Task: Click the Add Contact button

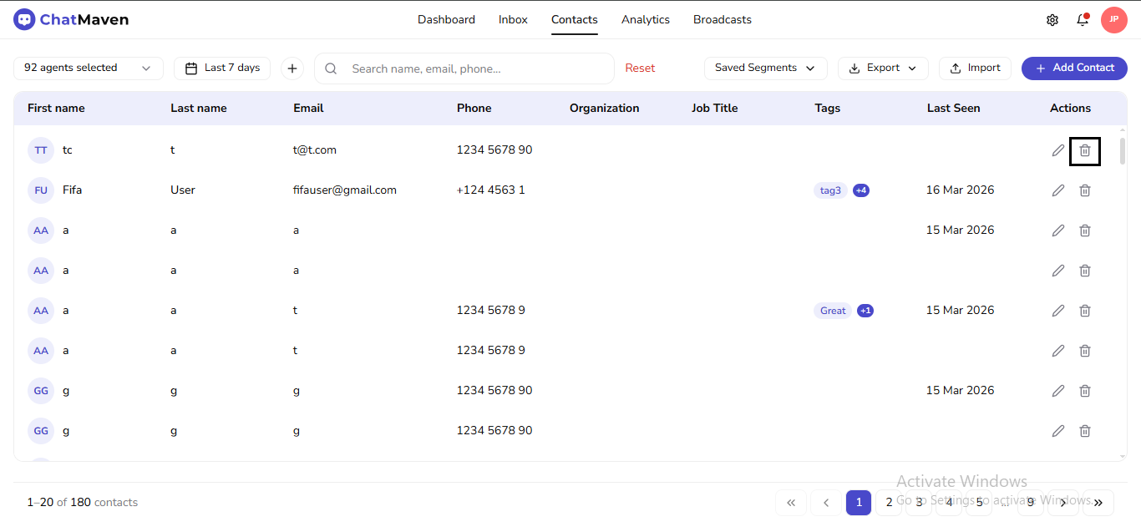Action: click(x=1074, y=68)
